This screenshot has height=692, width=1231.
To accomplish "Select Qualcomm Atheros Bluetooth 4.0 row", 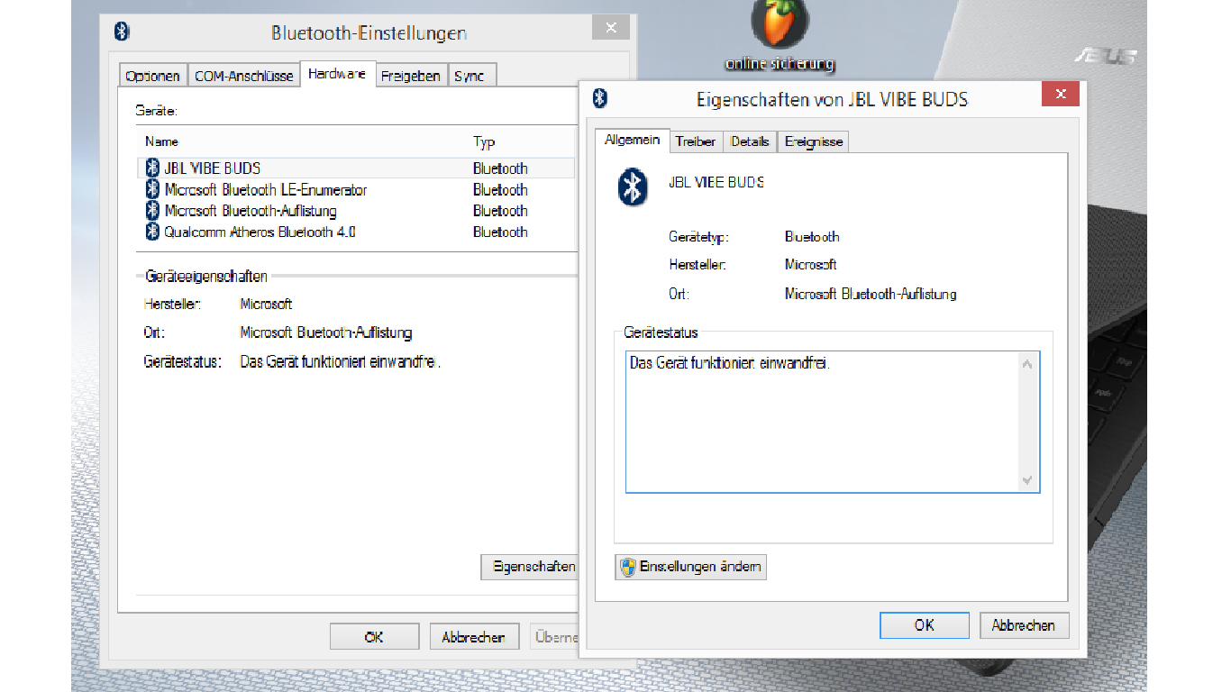I will point(358,232).
